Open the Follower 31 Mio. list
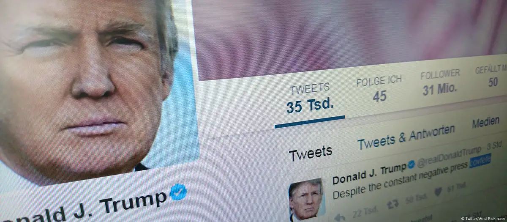The width and height of the screenshot is (507, 222). click(440, 82)
